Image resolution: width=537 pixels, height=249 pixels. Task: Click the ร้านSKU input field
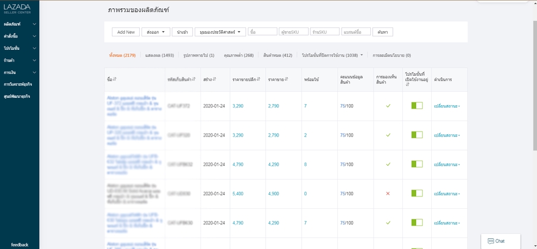(324, 32)
